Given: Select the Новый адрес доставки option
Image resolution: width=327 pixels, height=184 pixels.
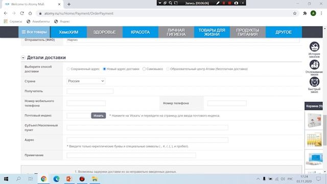Looking at the screenshot, I should point(104,69).
